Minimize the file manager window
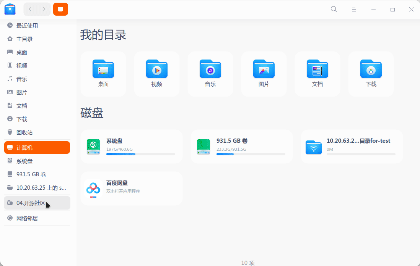 click(373, 10)
